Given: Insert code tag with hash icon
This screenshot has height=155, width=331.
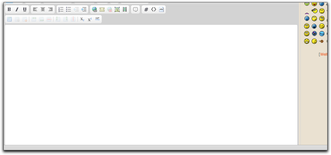Looking at the screenshot, I should pos(146,9).
